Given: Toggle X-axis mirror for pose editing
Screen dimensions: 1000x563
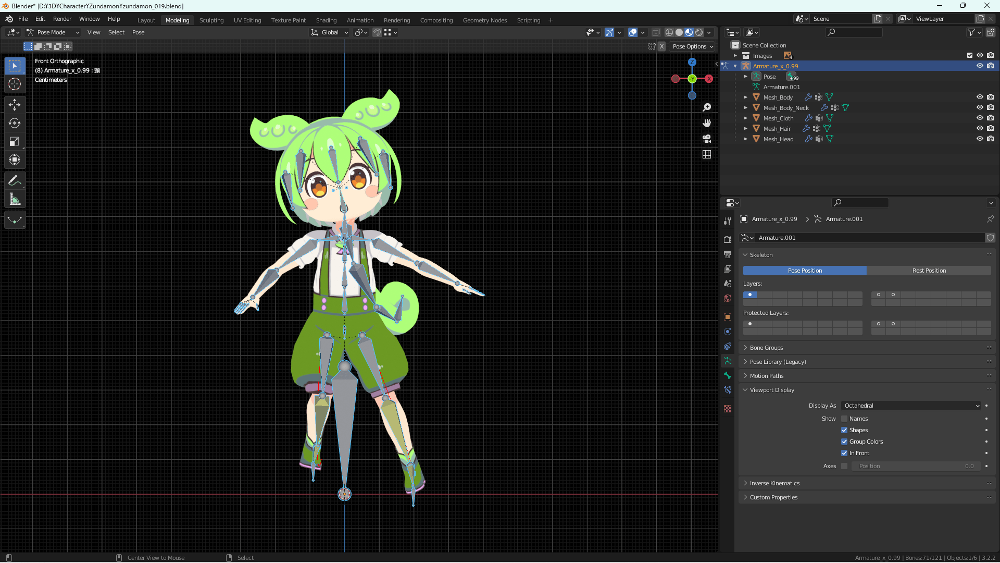Looking at the screenshot, I should [662, 46].
